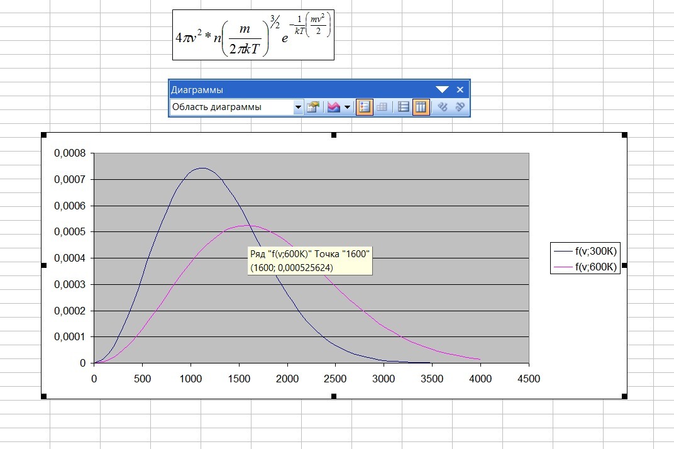Expand the Chart Type arrow menu

tap(347, 108)
